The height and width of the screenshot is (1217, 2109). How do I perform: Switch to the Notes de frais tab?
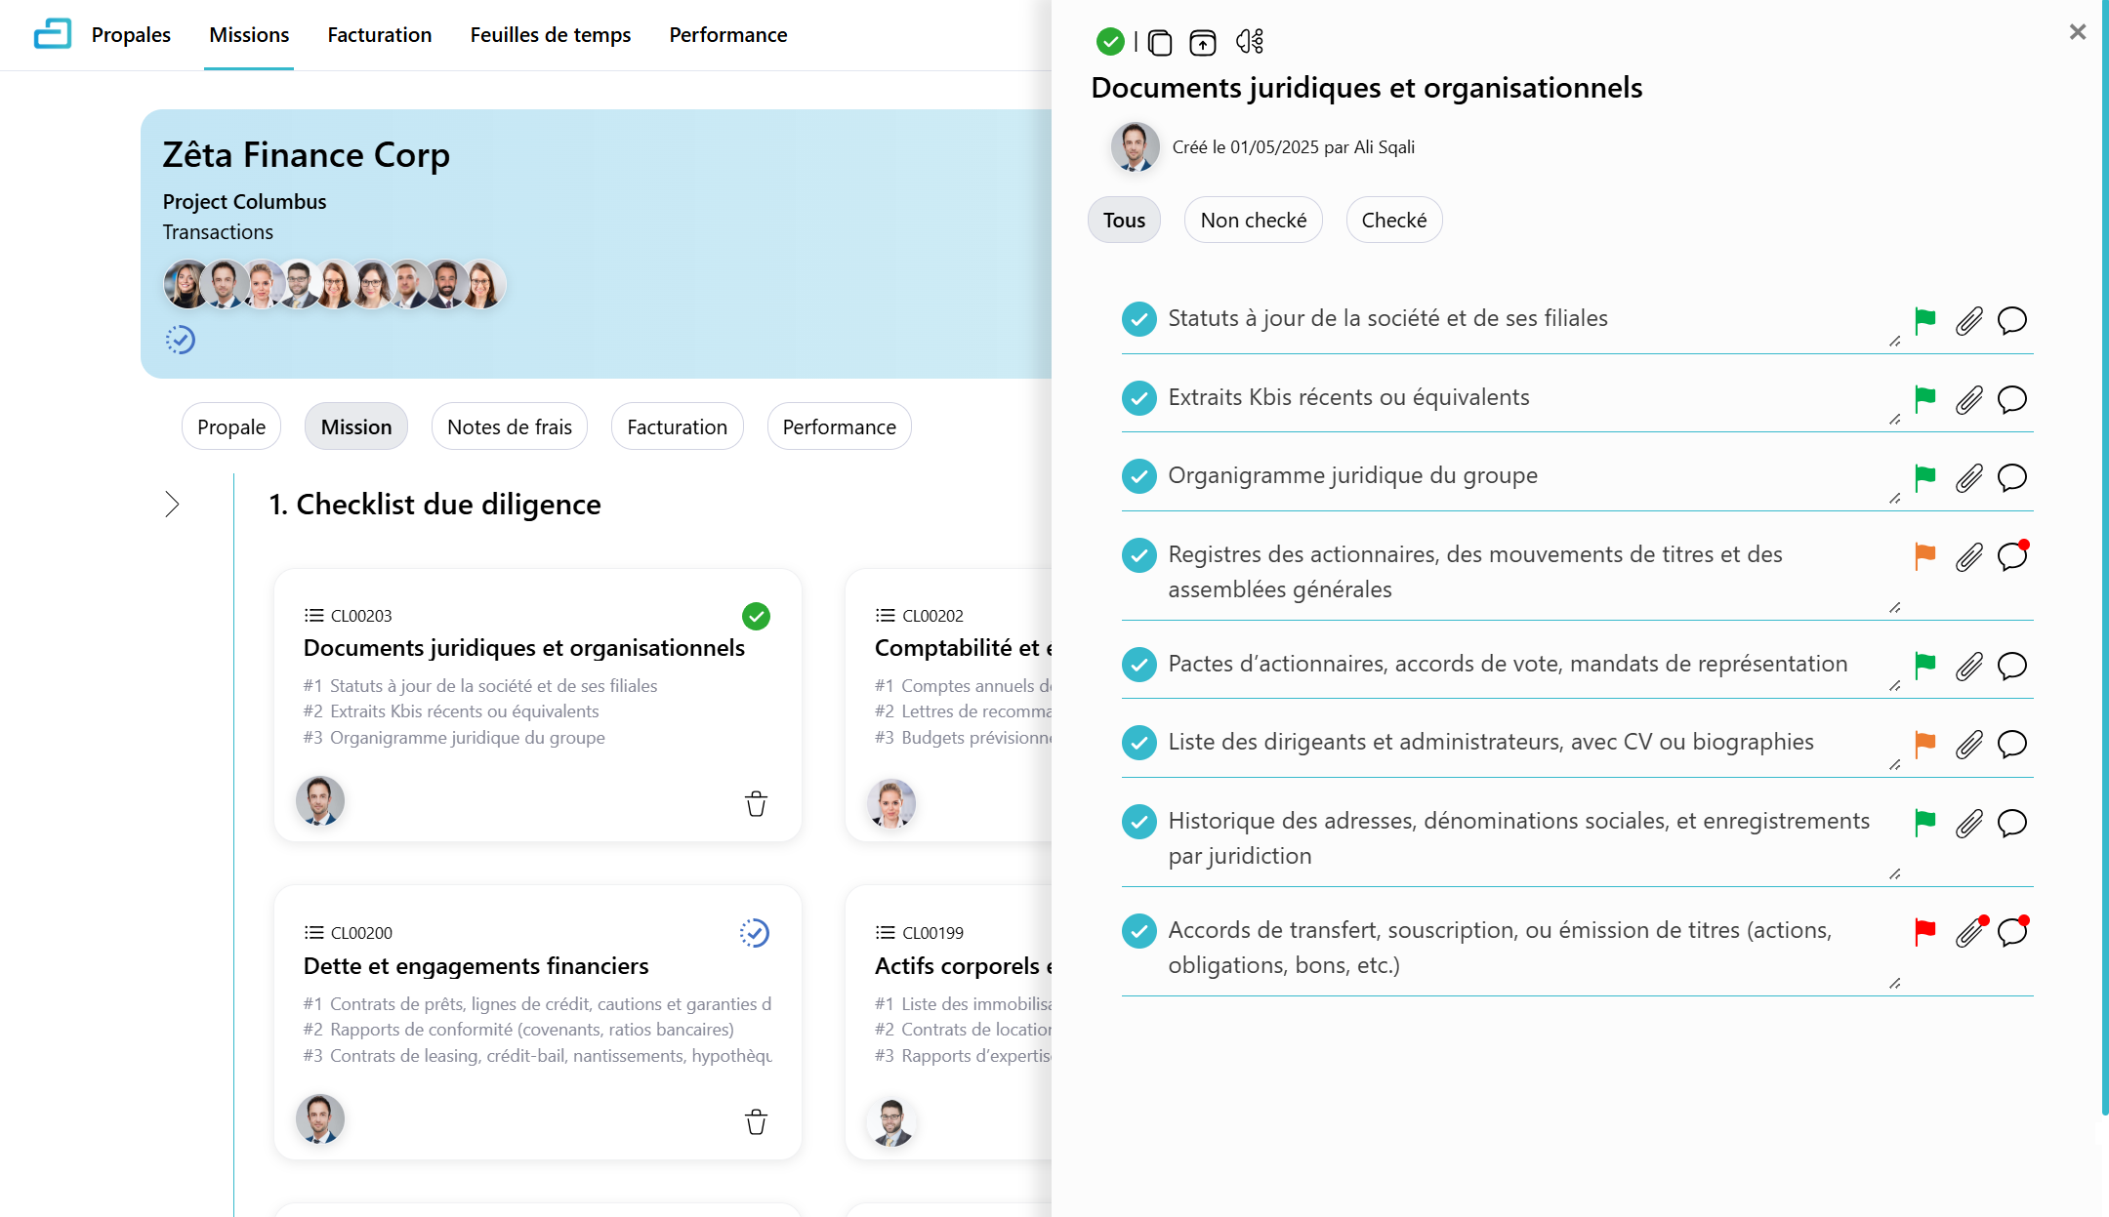[x=509, y=426]
